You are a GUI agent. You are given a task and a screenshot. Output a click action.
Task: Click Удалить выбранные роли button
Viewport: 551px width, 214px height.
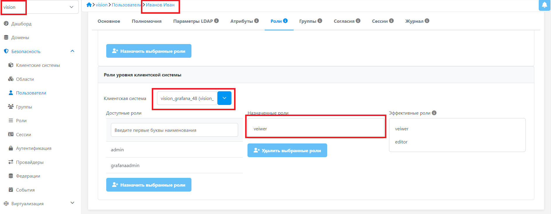pyautogui.click(x=287, y=150)
